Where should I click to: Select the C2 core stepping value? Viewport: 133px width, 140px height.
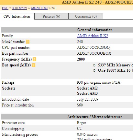(x=79, y=129)
